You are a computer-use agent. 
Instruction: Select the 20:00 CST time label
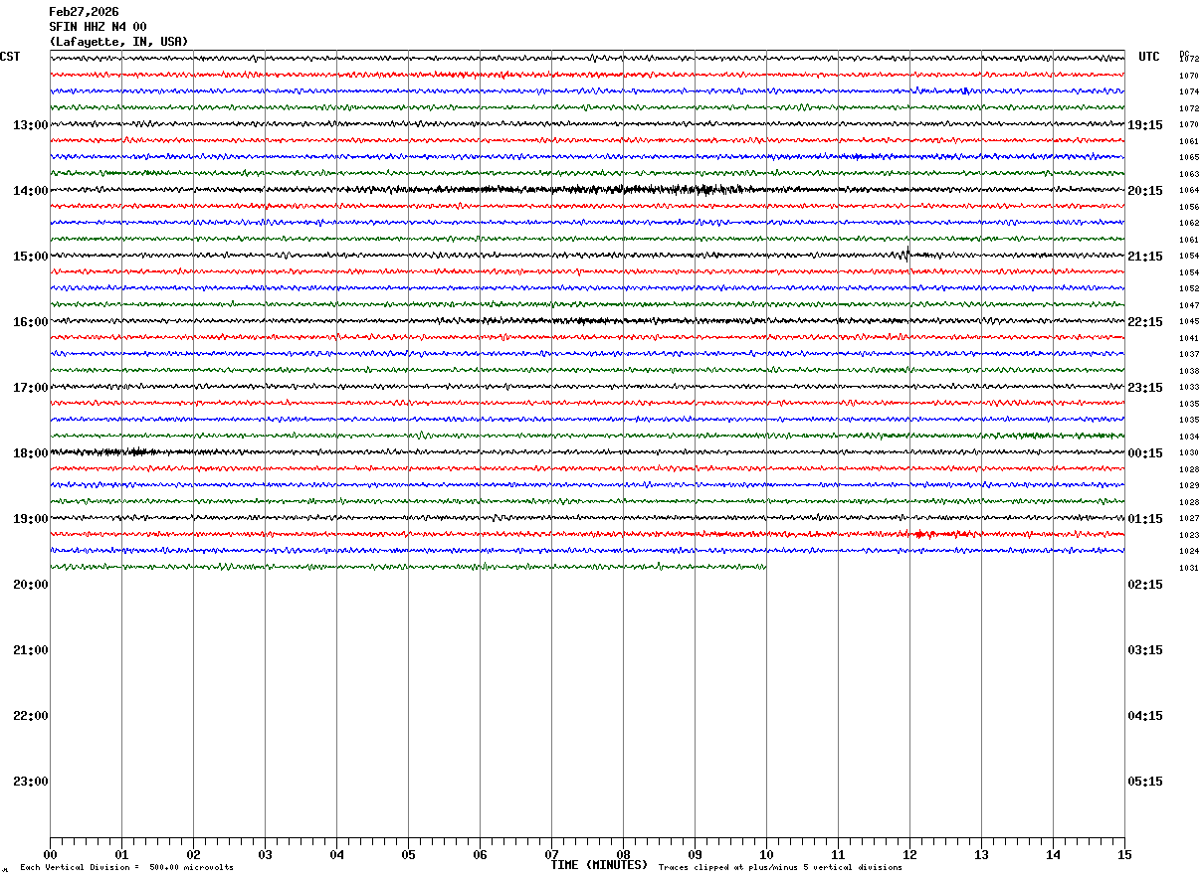click(x=30, y=585)
